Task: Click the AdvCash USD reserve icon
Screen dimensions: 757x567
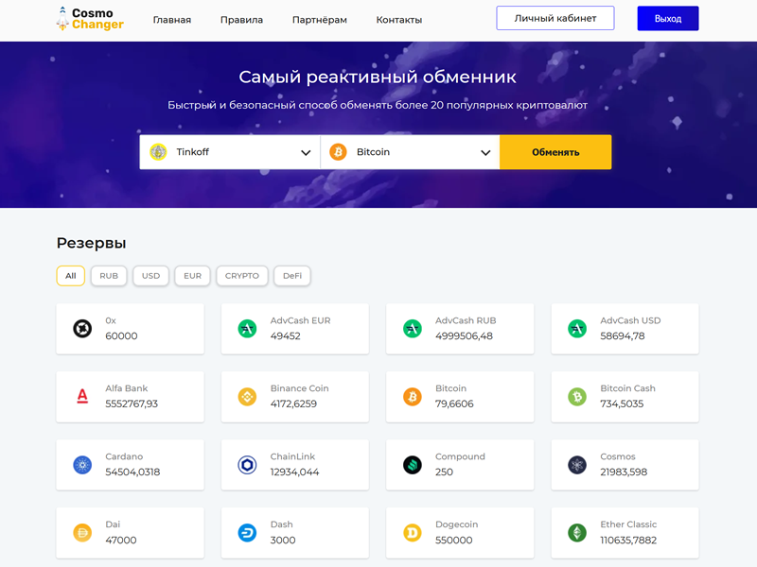Action: [577, 328]
